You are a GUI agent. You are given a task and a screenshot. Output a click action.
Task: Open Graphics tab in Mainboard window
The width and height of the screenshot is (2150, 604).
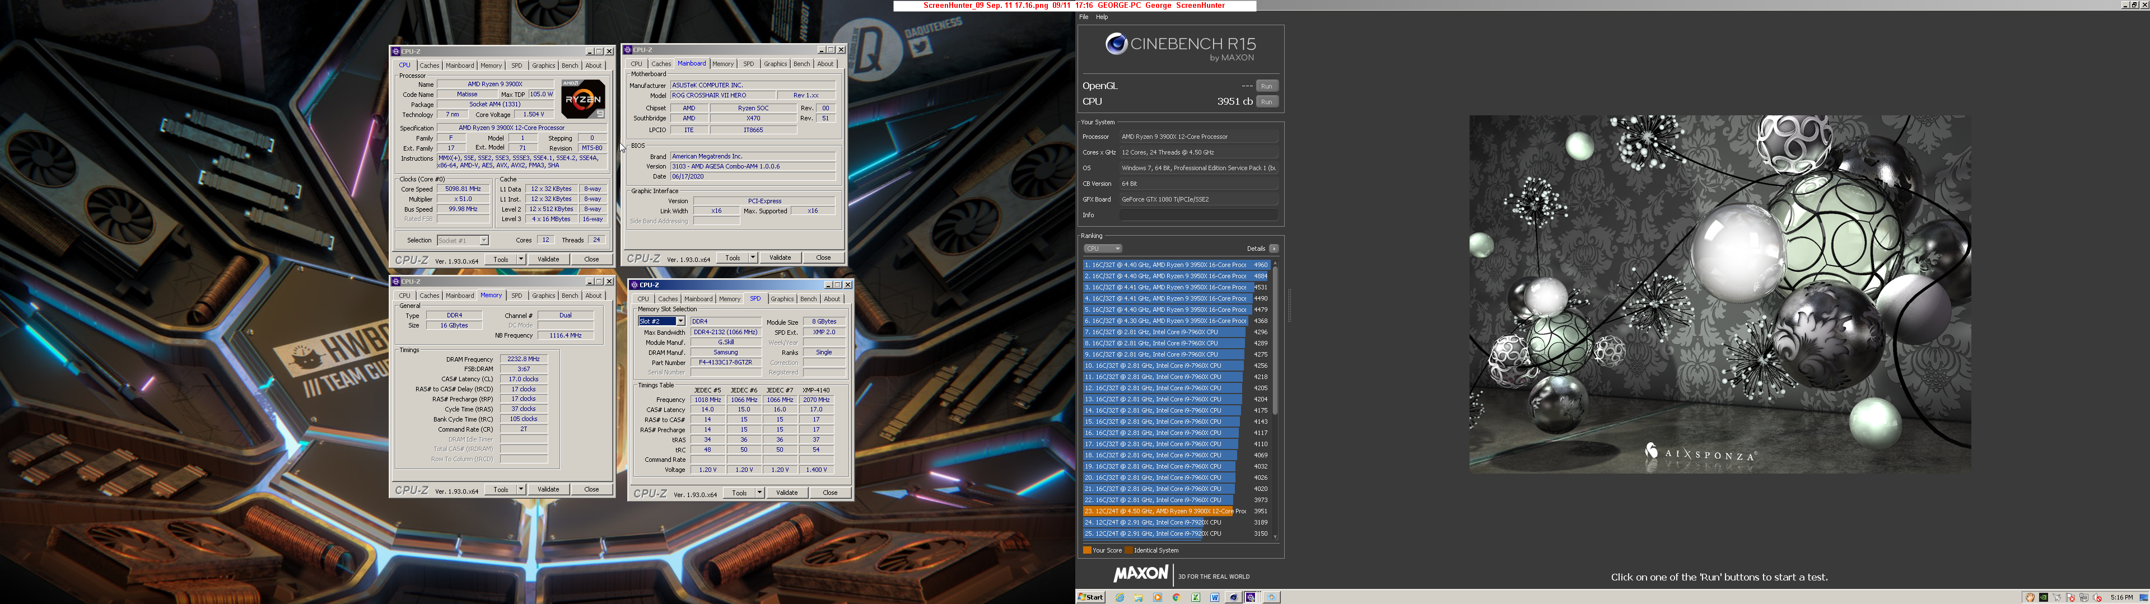pos(775,63)
